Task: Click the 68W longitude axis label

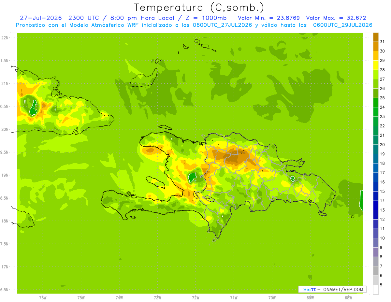Action: tap(348, 298)
